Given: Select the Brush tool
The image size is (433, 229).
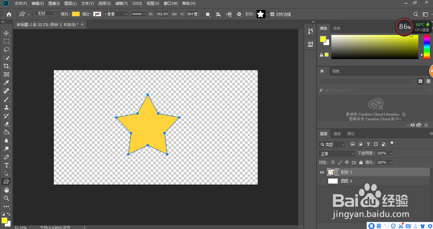Looking at the screenshot, I should click(6, 99).
